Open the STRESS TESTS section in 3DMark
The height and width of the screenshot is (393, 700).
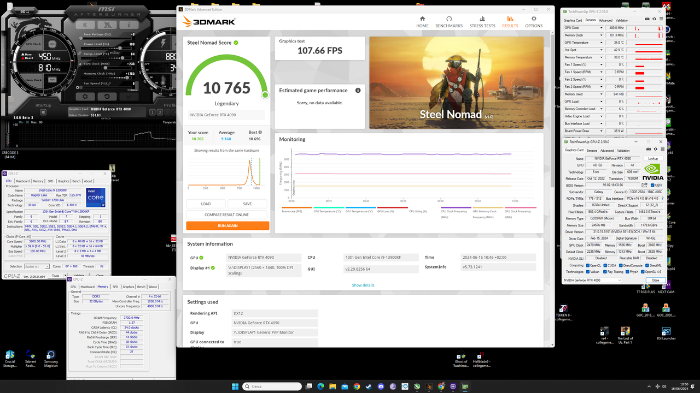[x=482, y=22]
